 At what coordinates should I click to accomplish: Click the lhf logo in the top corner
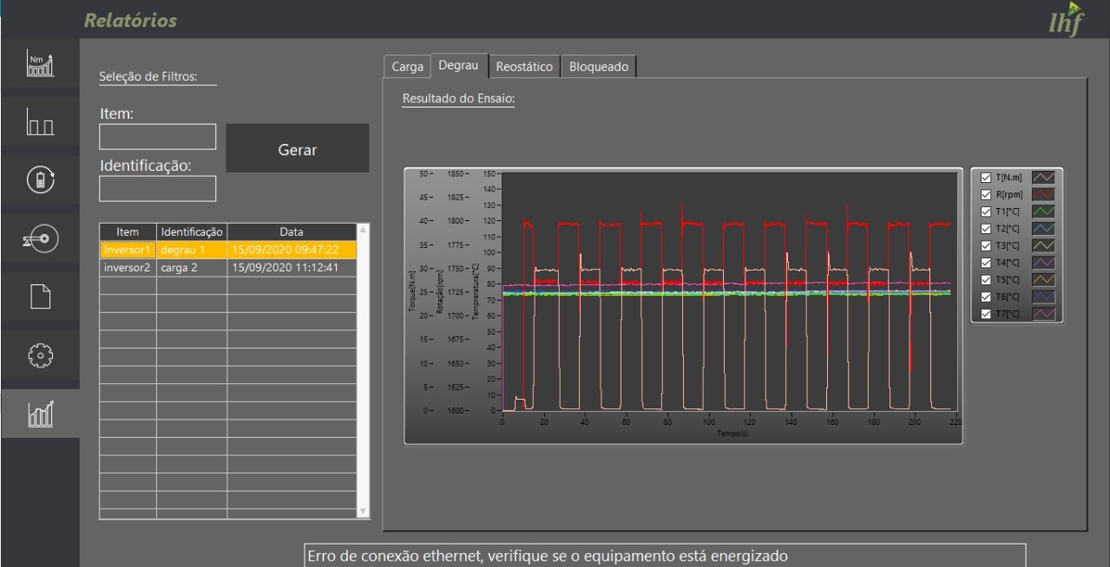pyautogui.click(x=1065, y=19)
